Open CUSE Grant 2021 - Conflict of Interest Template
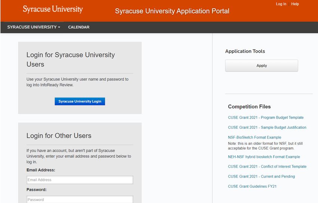The height and width of the screenshot is (203, 318). [267, 166]
